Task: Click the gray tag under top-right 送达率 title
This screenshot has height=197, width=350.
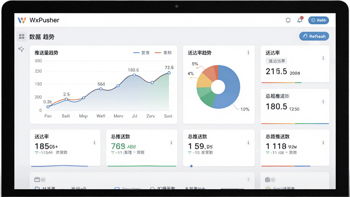Action: point(276,61)
